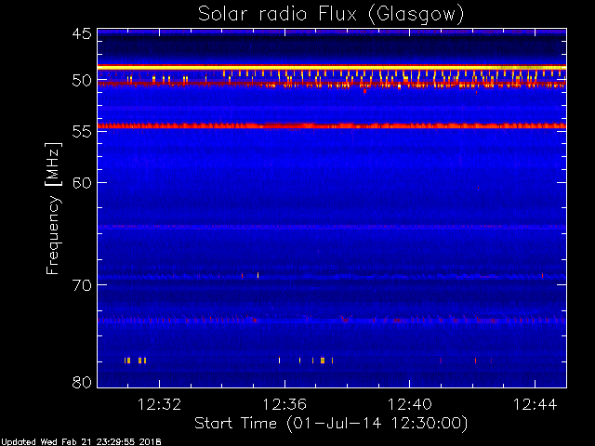Click the 12:32 time axis label
595x446 pixels.
click(x=159, y=404)
